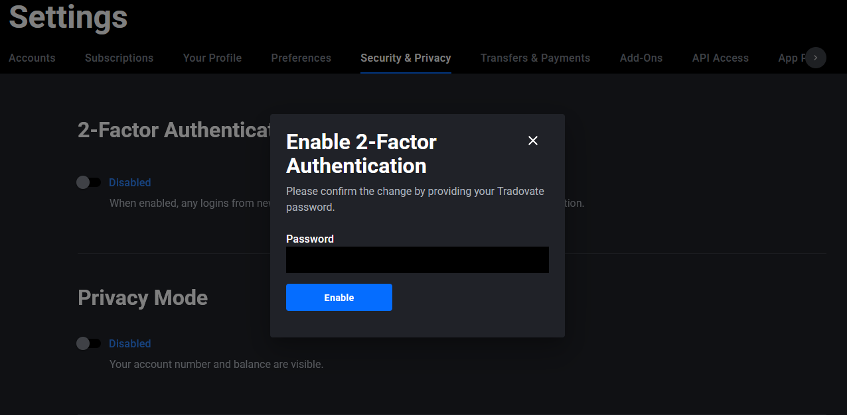Toggle the Privacy Mode switch

89,343
